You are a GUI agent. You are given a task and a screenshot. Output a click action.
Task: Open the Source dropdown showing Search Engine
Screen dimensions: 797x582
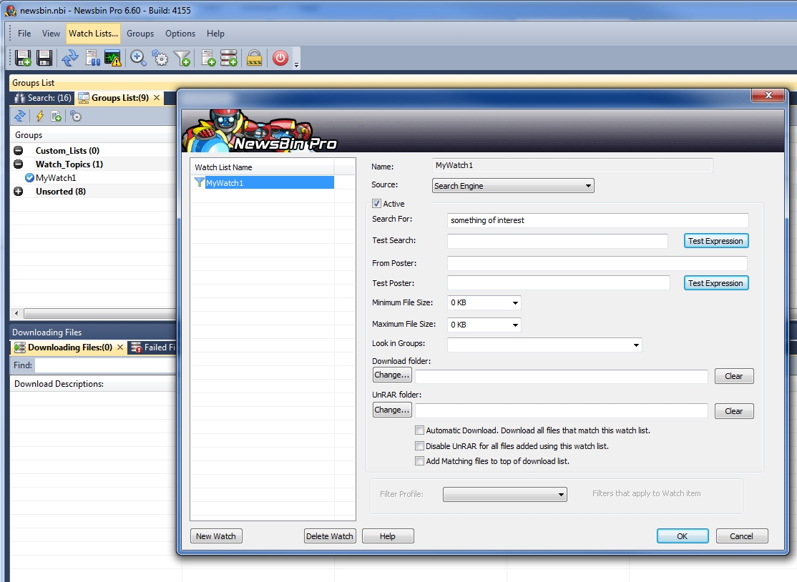coord(513,186)
